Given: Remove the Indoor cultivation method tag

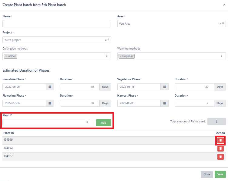Looking at the screenshot, I should pos(6,56).
